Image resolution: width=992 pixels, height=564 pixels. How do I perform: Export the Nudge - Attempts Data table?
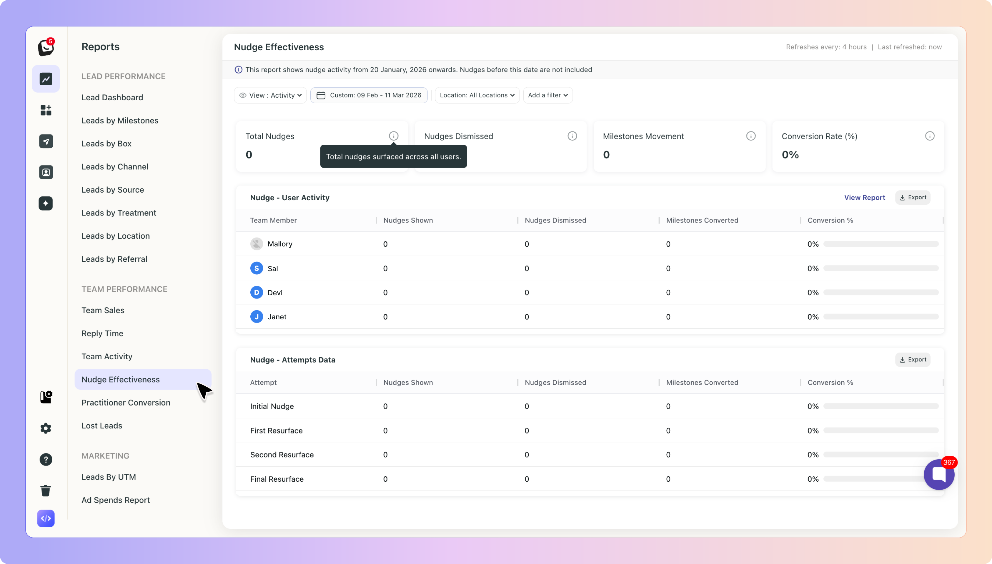pos(913,359)
